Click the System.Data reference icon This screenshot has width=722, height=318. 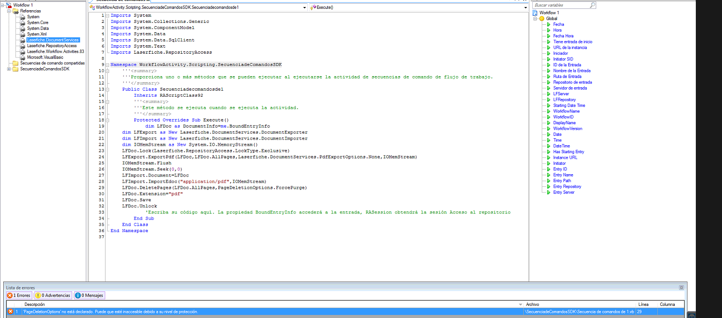tap(23, 28)
